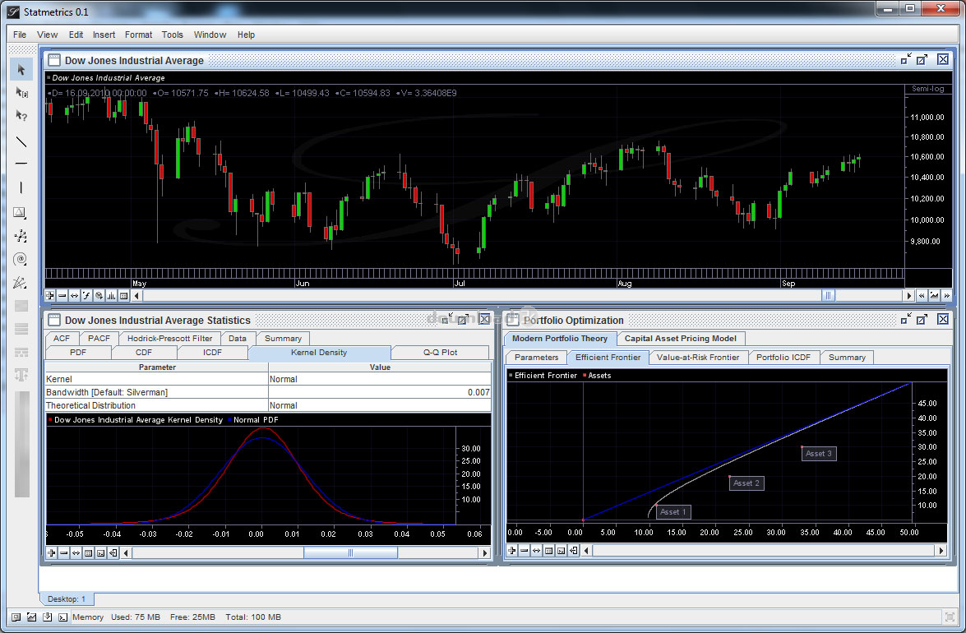Open the Hodrick-Prescott Filter tab
The image size is (966, 633).
tap(170, 338)
